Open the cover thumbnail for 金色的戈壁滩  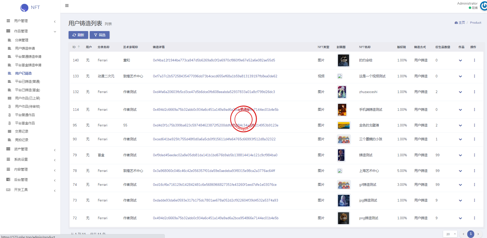[344, 125]
